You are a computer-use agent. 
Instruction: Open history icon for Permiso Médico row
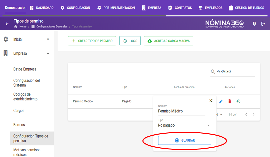pyautogui.click(x=238, y=101)
